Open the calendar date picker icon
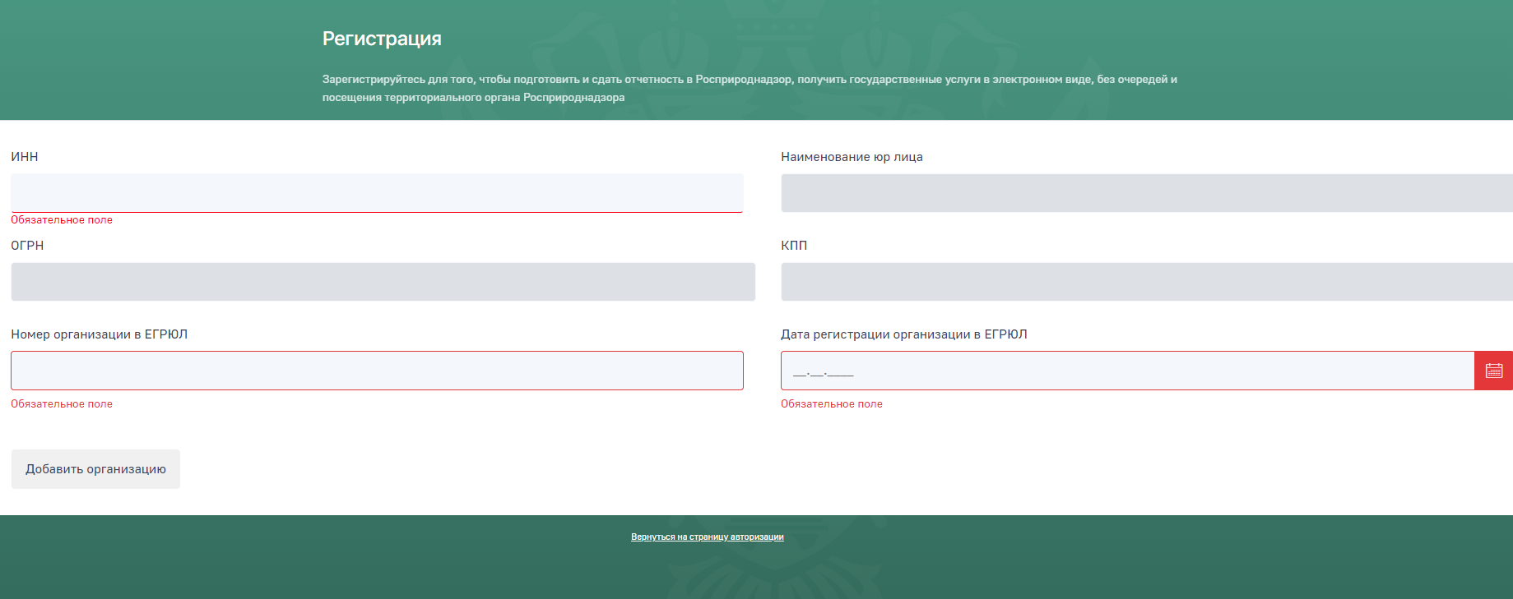Screen dimensions: 1513x599 (1493, 371)
